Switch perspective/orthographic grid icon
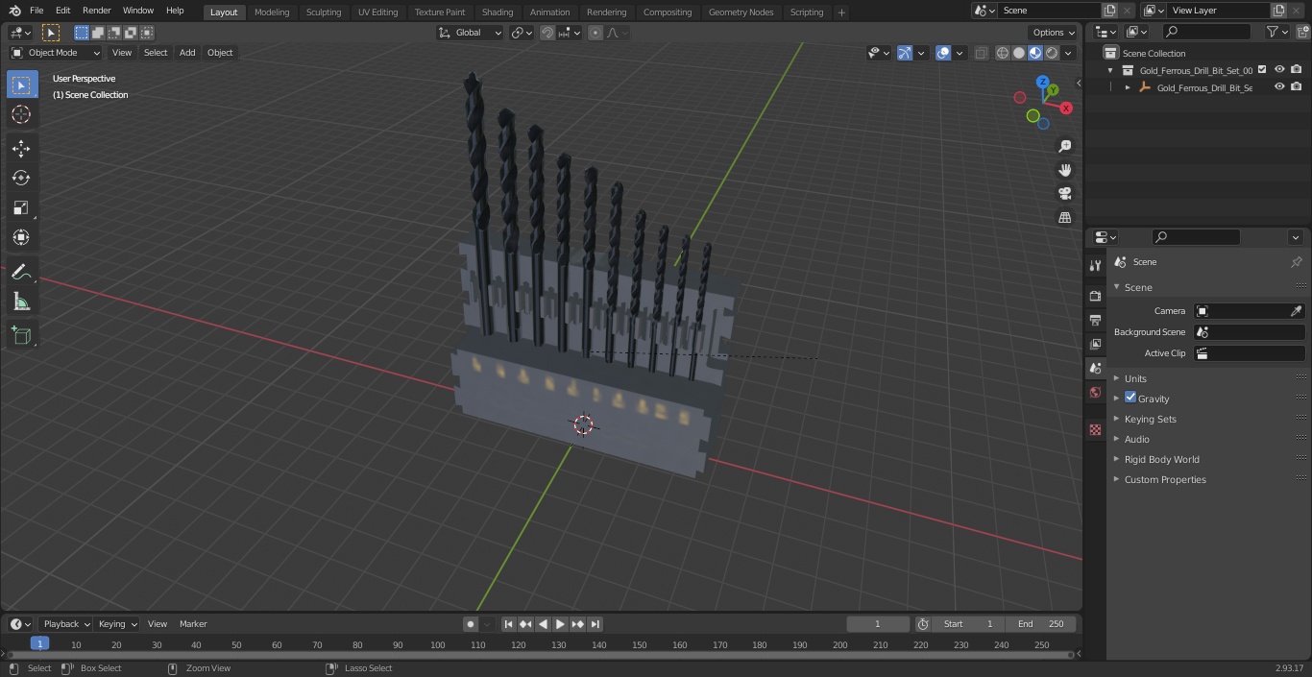The height and width of the screenshot is (677, 1312). coord(1064,218)
